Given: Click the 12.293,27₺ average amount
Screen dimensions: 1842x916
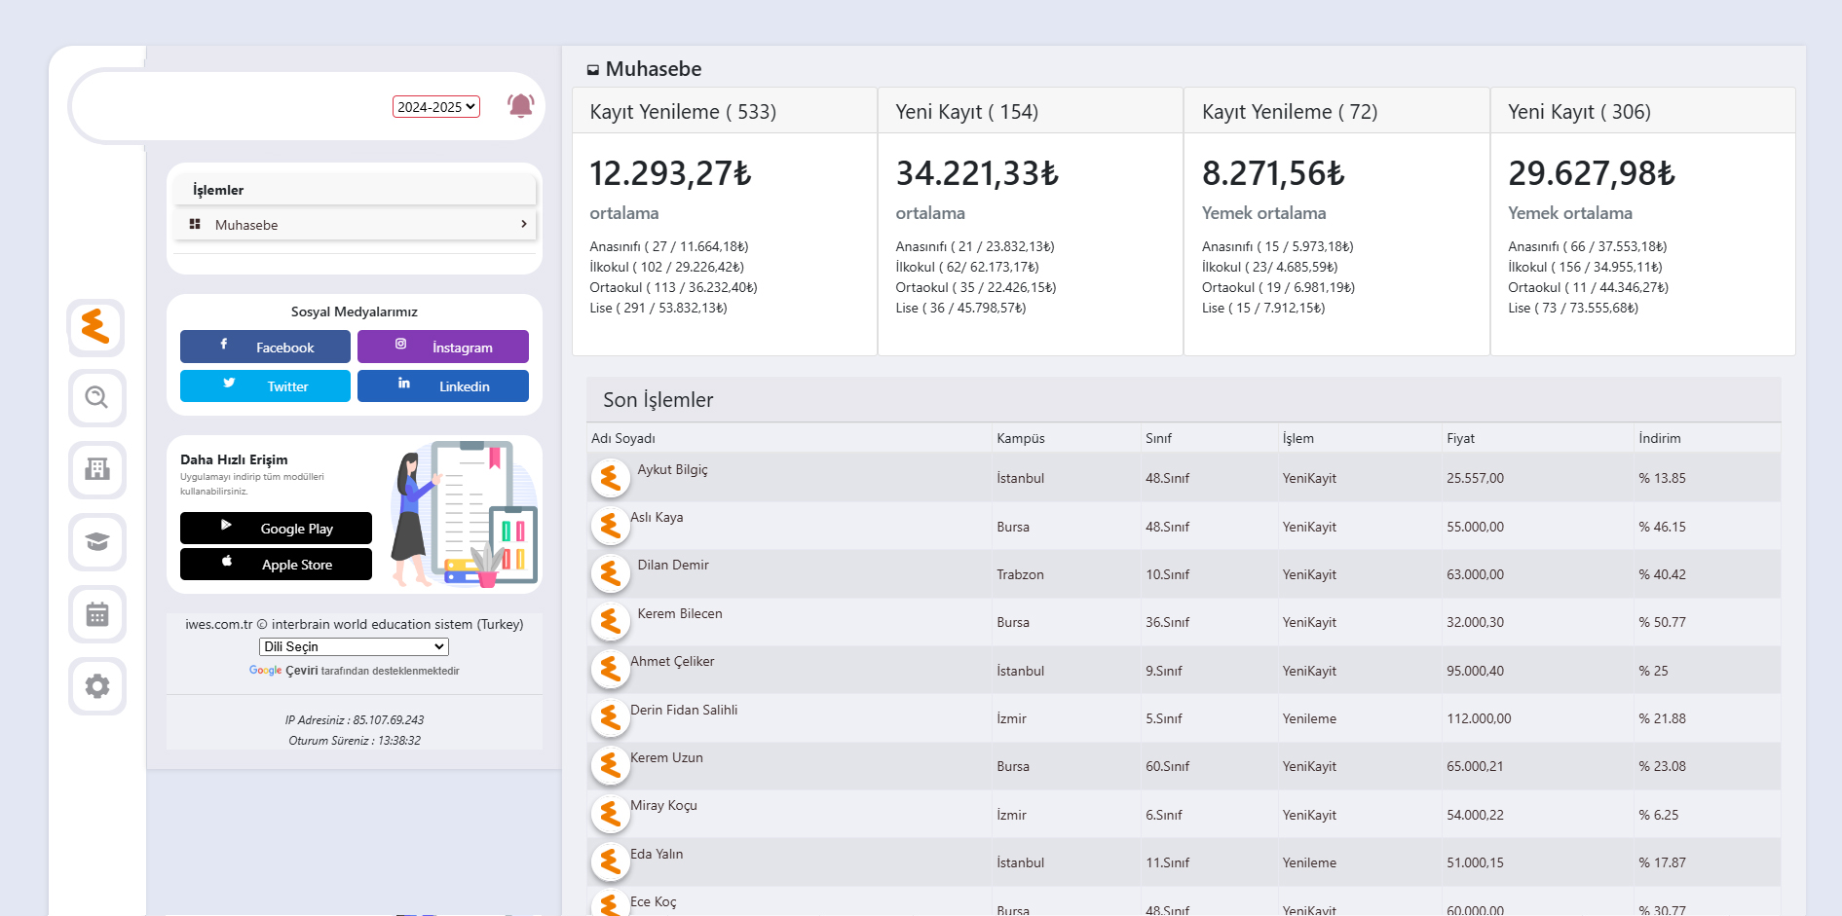Looking at the screenshot, I should 671,173.
